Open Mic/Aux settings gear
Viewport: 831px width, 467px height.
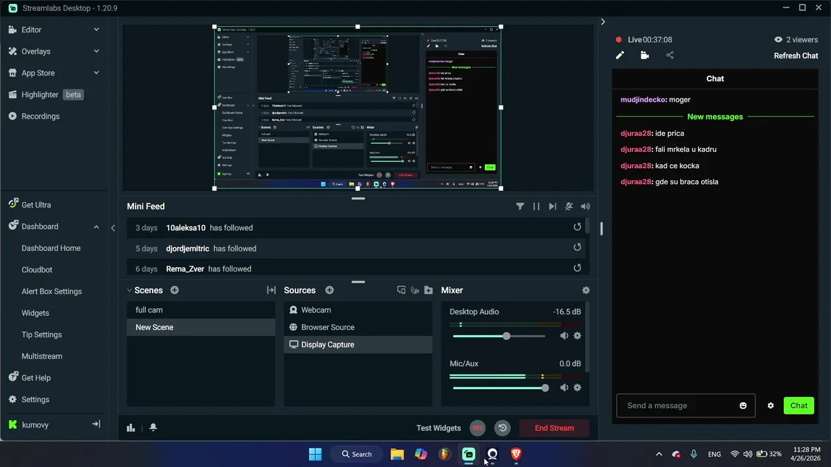577,388
